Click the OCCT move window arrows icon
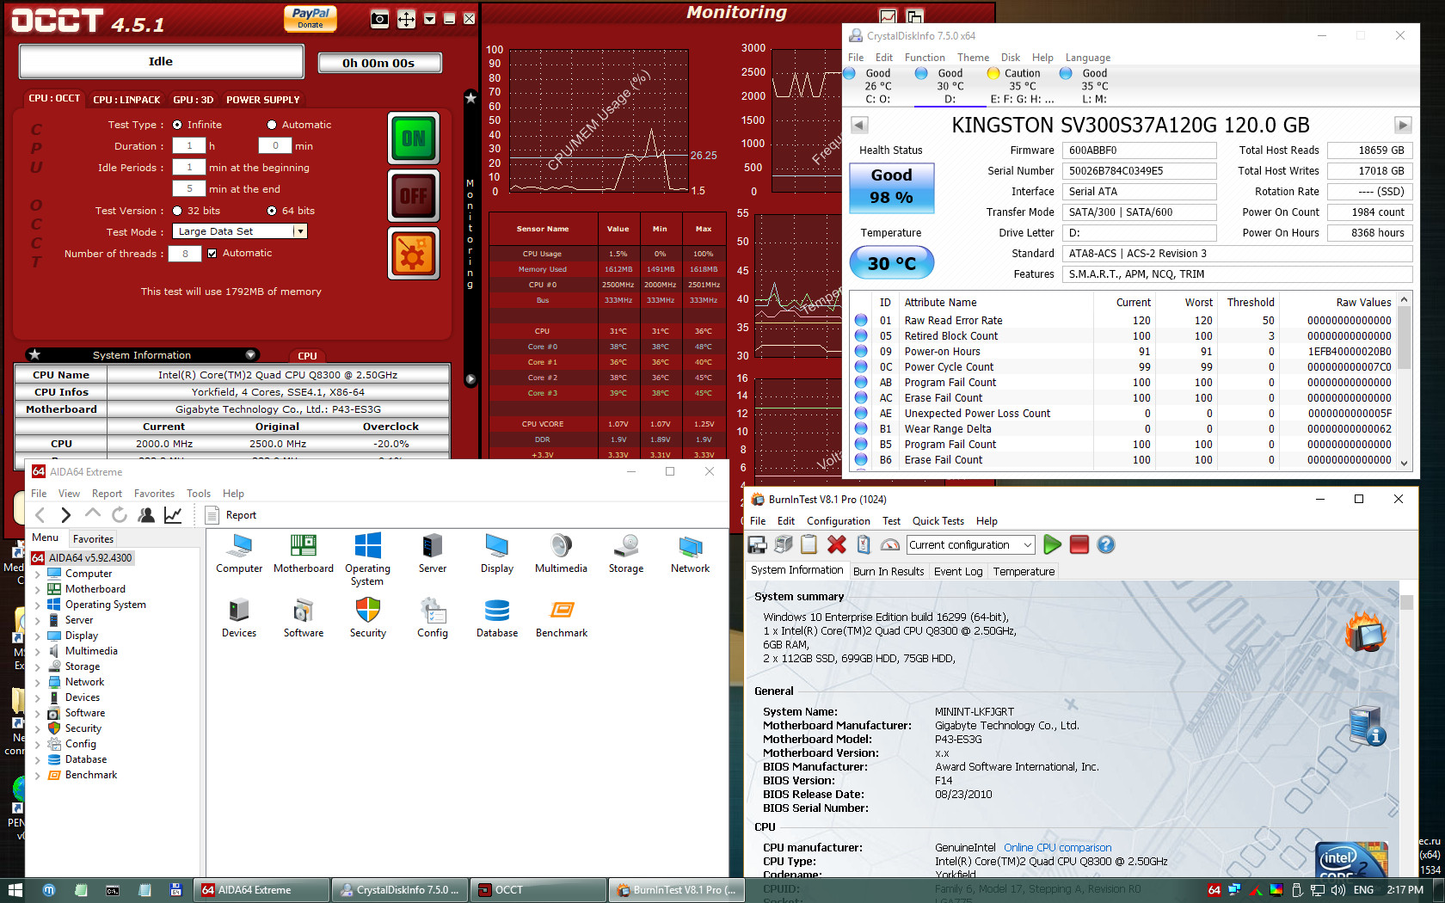 pos(406,19)
